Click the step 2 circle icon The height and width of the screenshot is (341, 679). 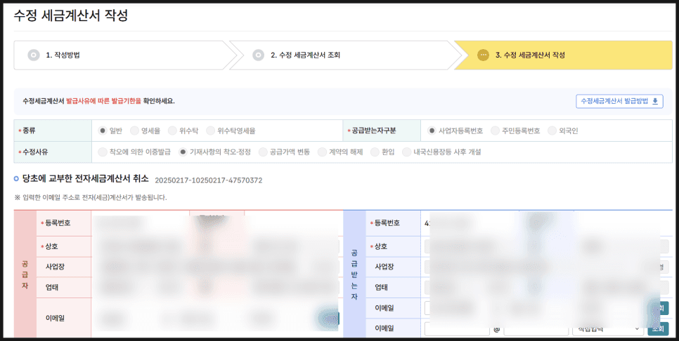pos(258,55)
